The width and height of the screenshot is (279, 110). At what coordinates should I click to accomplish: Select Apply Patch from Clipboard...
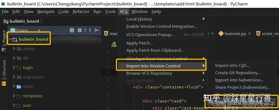(x=155, y=50)
